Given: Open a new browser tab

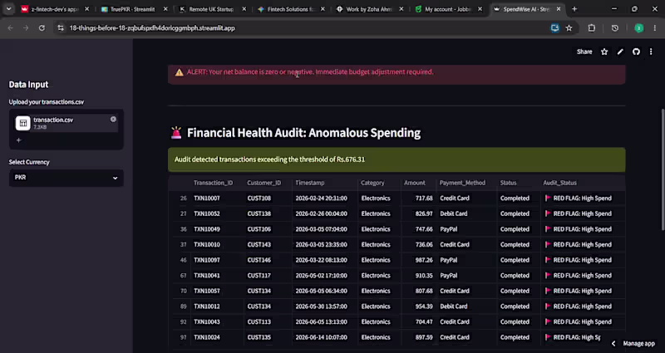Looking at the screenshot, I should point(574,9).
